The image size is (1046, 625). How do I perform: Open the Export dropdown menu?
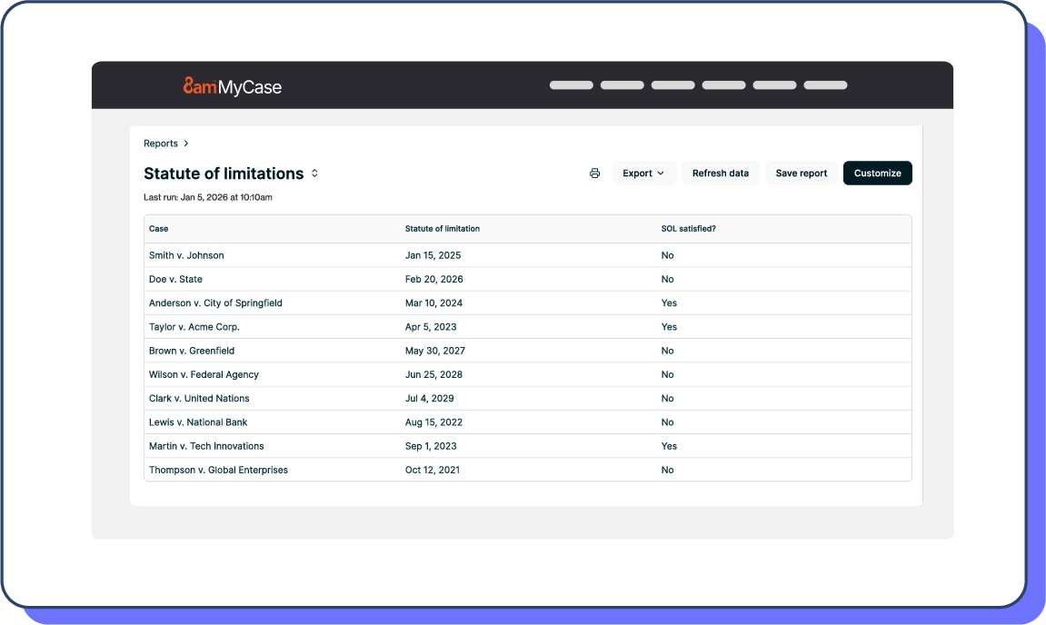click(643, 173)
